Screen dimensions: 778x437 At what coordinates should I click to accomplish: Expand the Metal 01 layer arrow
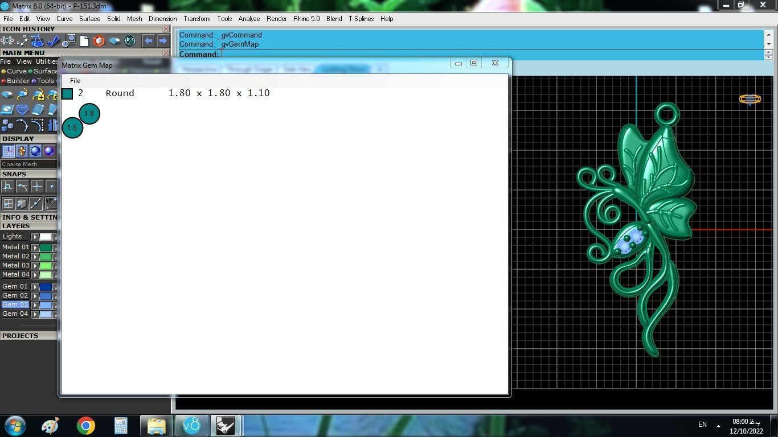(x=35, y=248)
